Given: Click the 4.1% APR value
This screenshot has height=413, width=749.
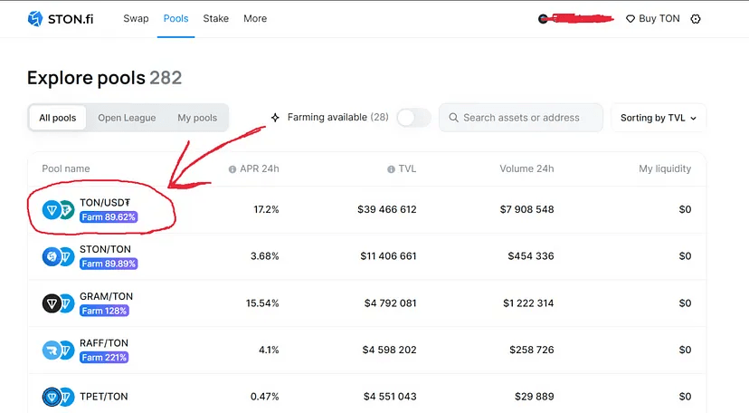Looking at the screenshot, I should click(269, 350).
